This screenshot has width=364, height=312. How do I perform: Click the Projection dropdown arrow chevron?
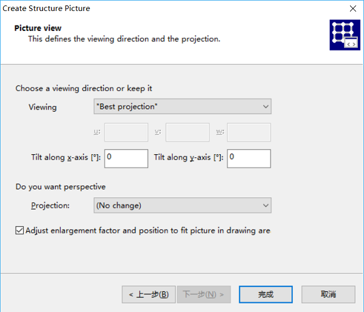point(266,206)
